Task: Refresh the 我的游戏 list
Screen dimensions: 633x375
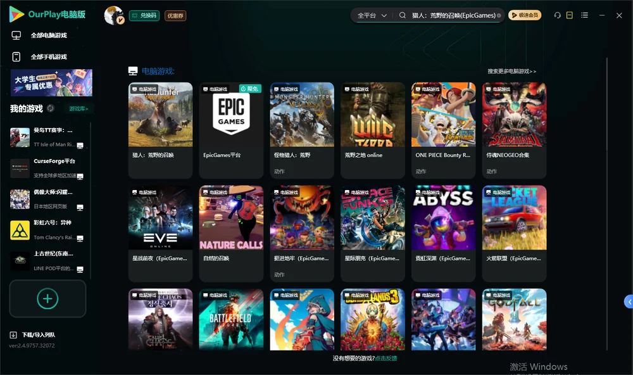Action: coord(51,108)
